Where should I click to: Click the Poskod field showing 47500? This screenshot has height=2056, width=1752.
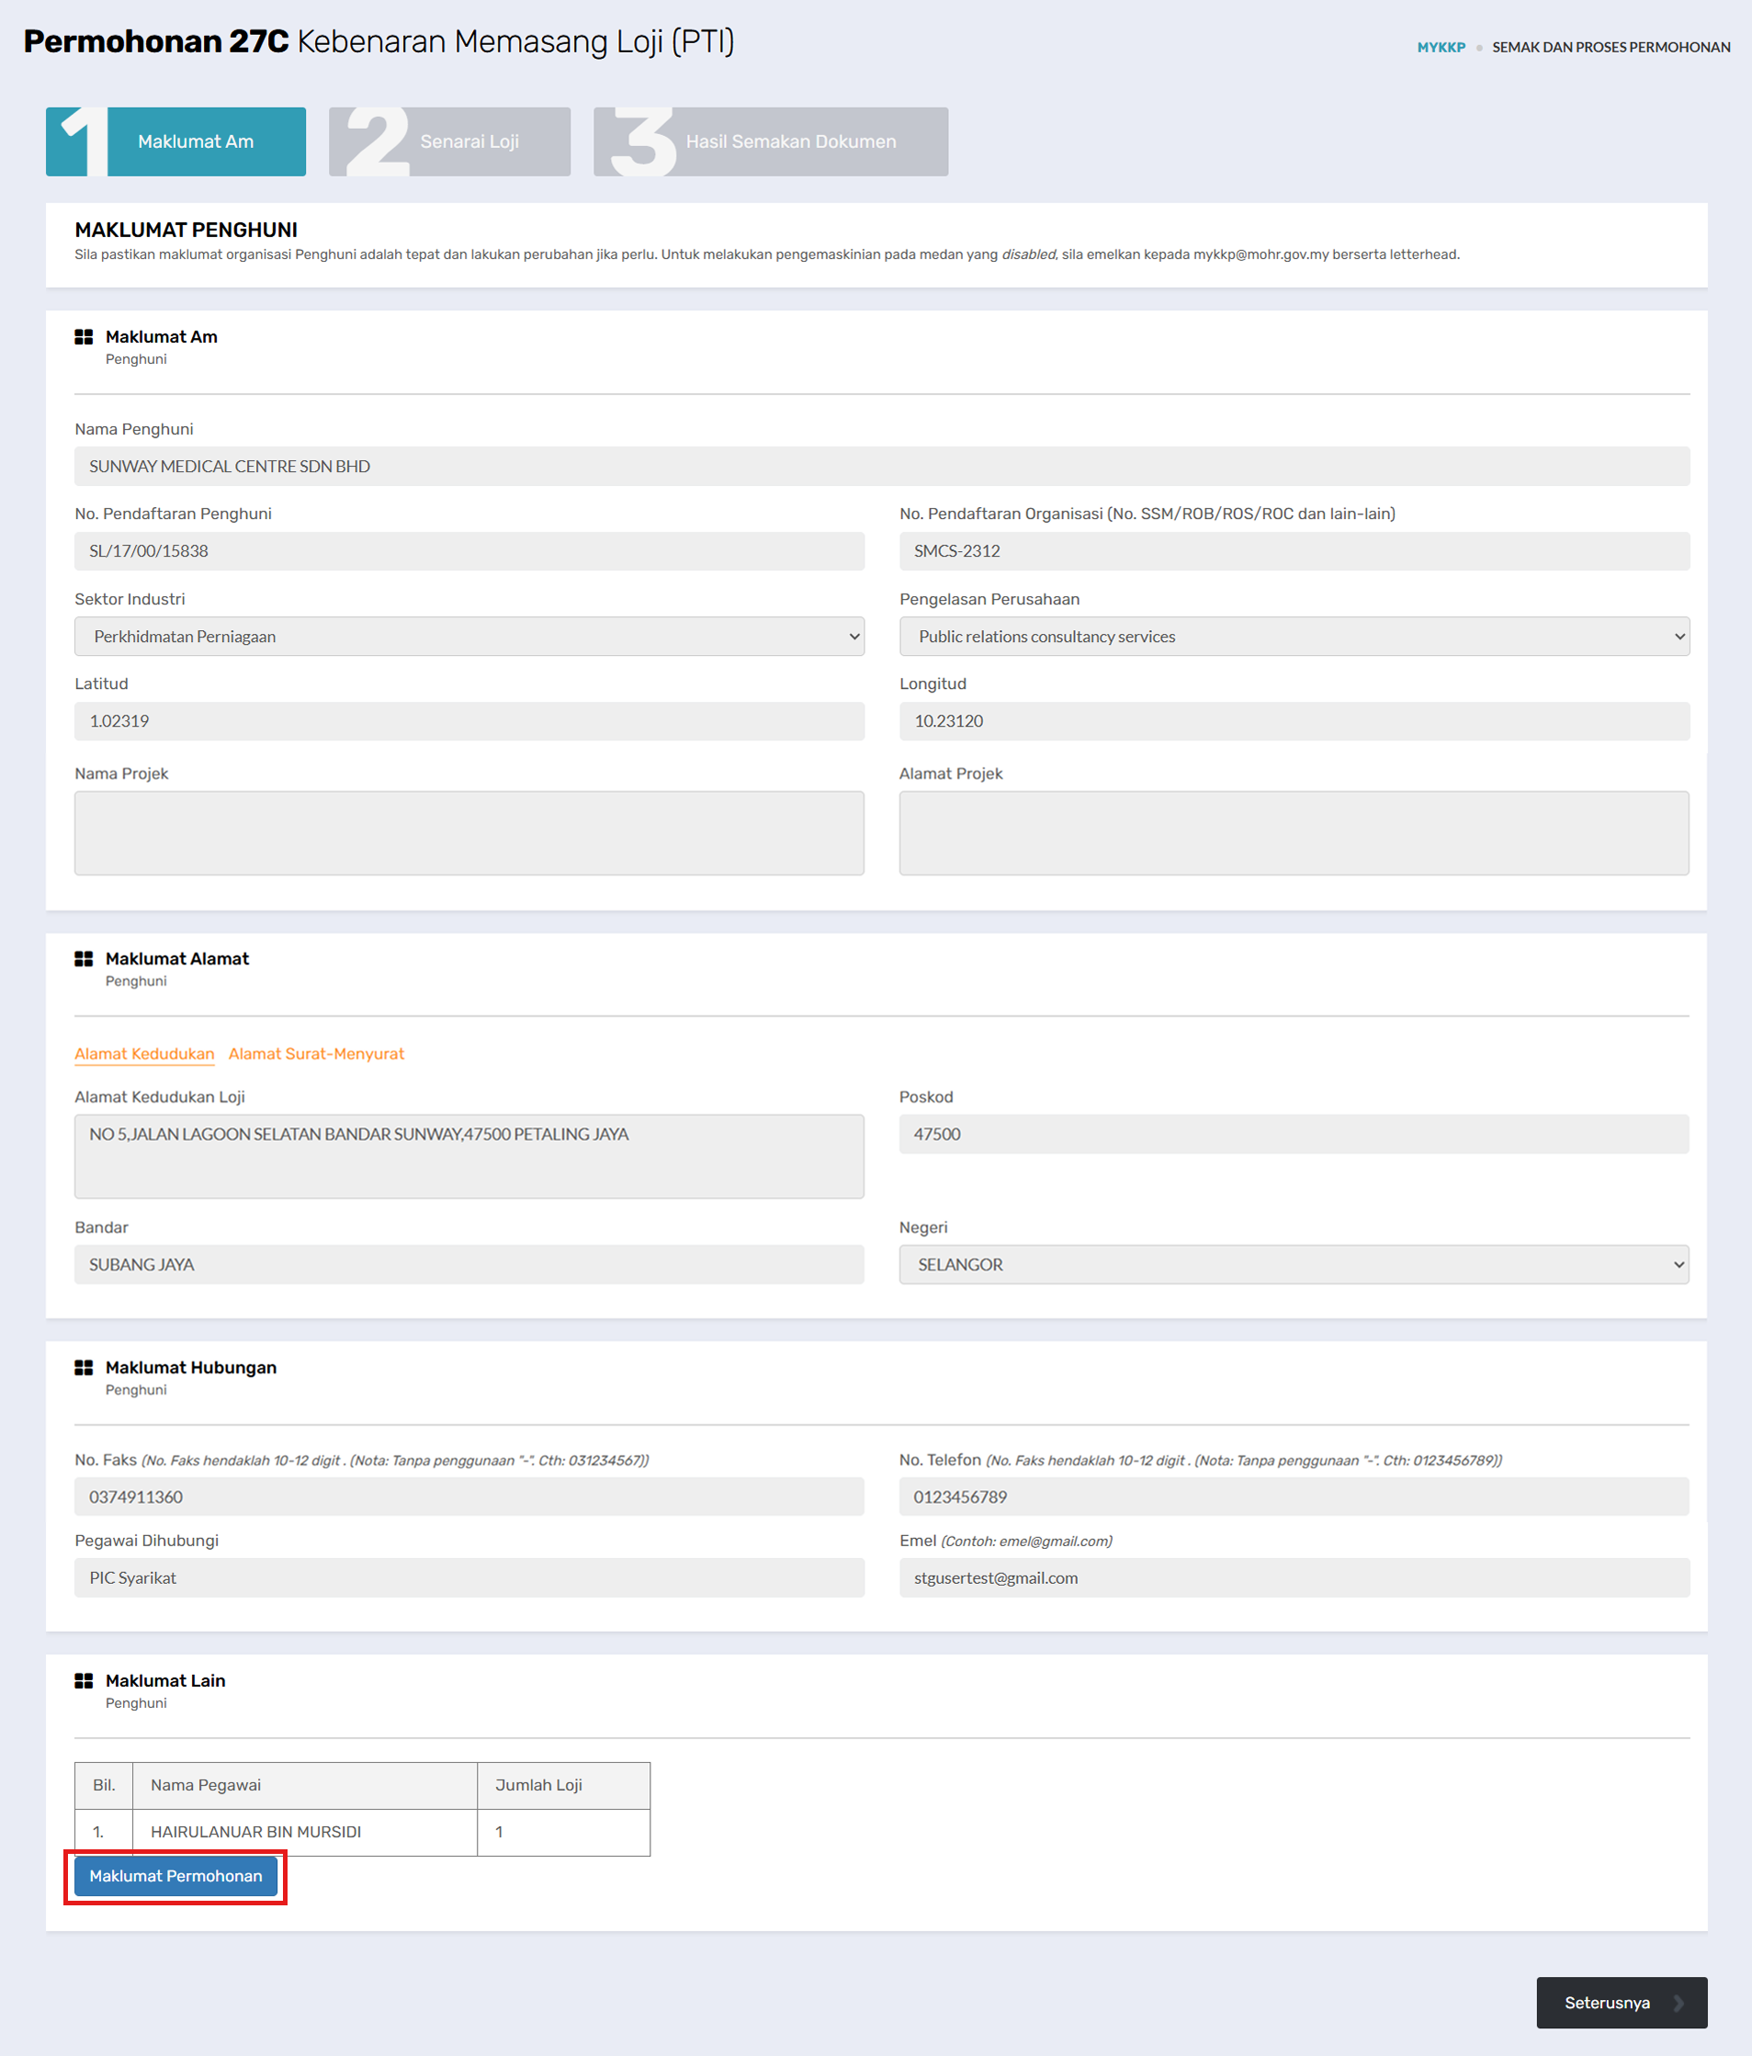click(1294, 1135)
